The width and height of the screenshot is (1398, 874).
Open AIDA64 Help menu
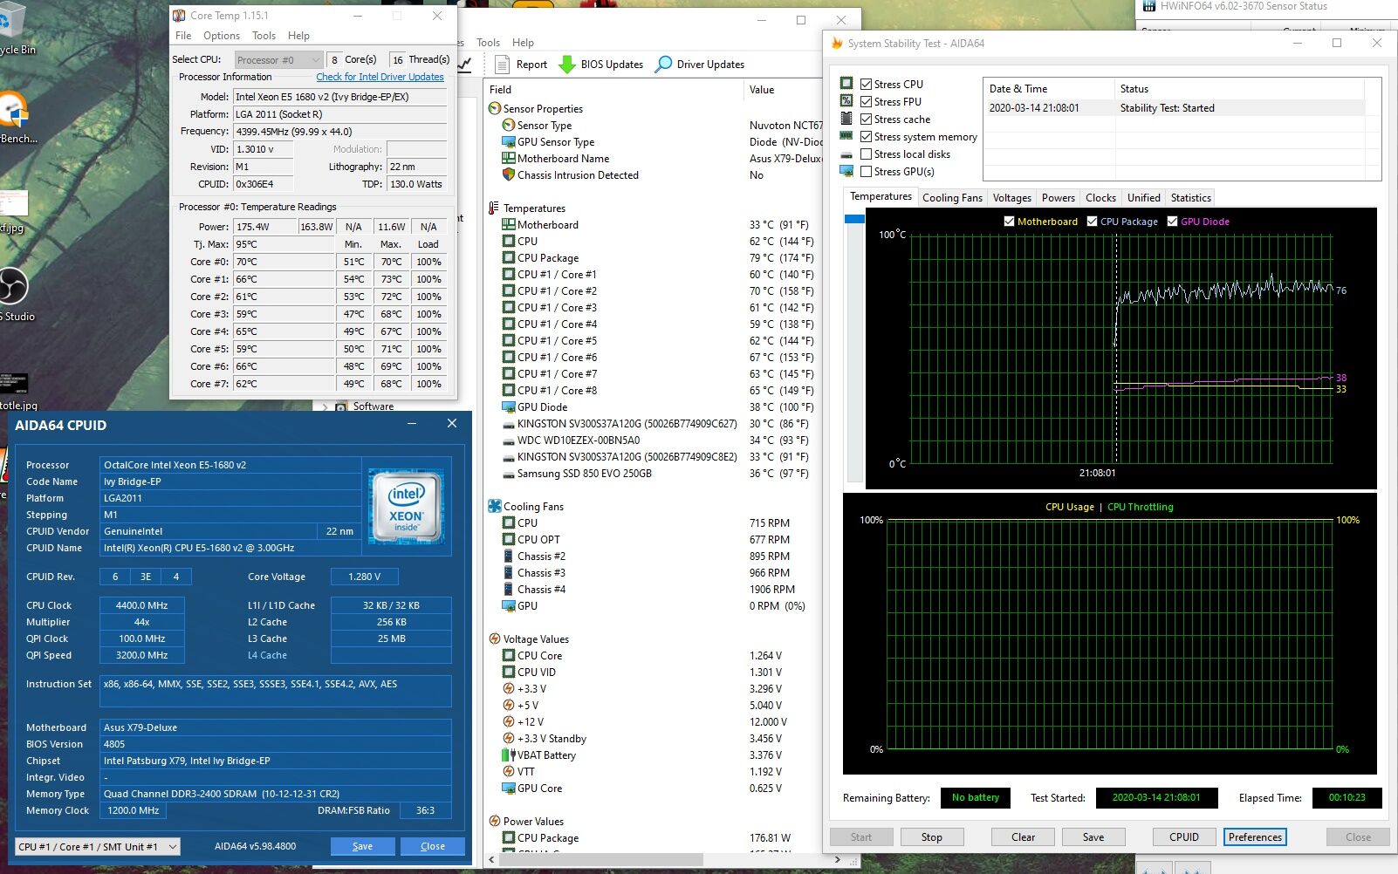pos(523,42)
